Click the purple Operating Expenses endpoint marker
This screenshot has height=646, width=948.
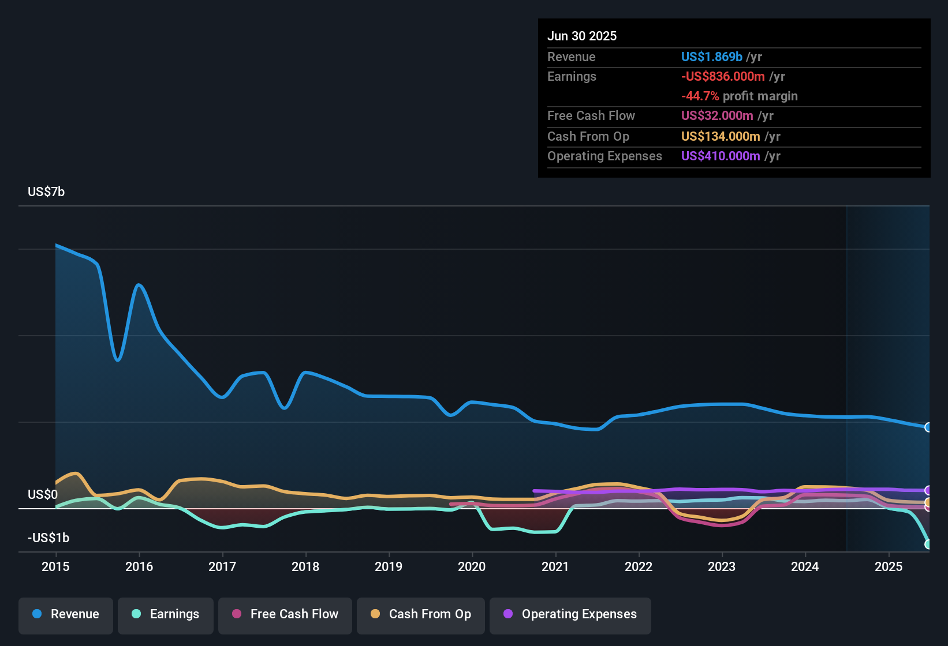pos(928,491)
